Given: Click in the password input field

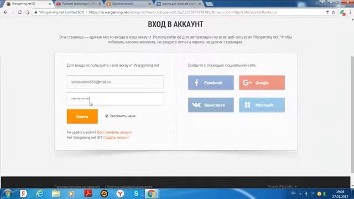Looking at the screenshot, I should point(115,99).
